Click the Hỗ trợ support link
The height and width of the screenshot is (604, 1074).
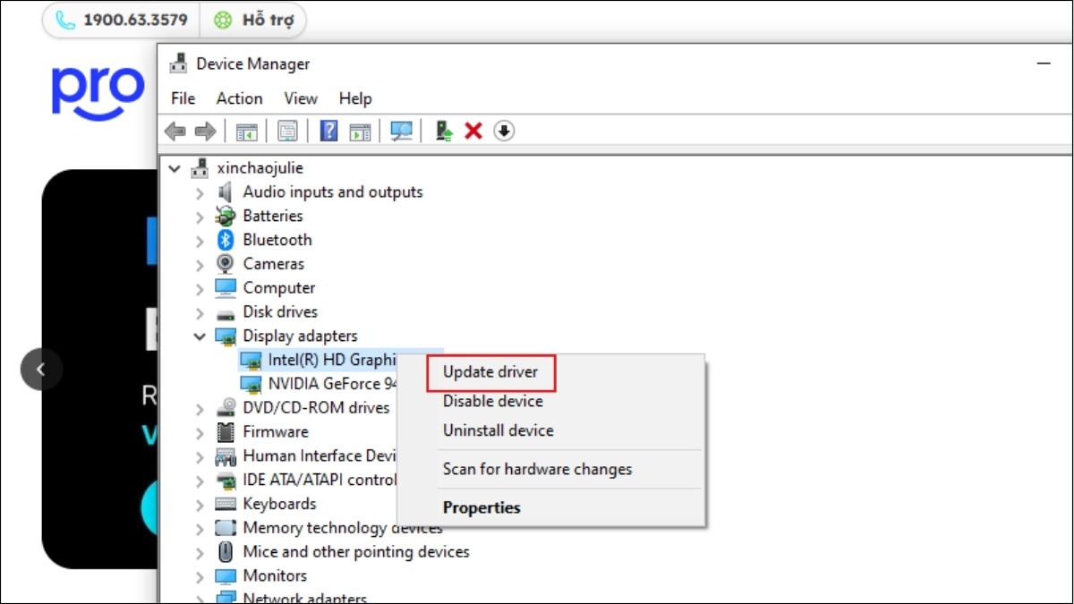255,20
